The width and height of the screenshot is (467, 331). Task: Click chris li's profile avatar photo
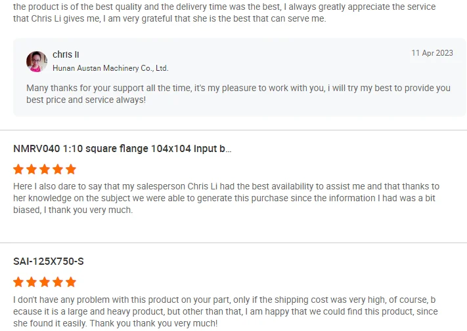pos(36,61)
